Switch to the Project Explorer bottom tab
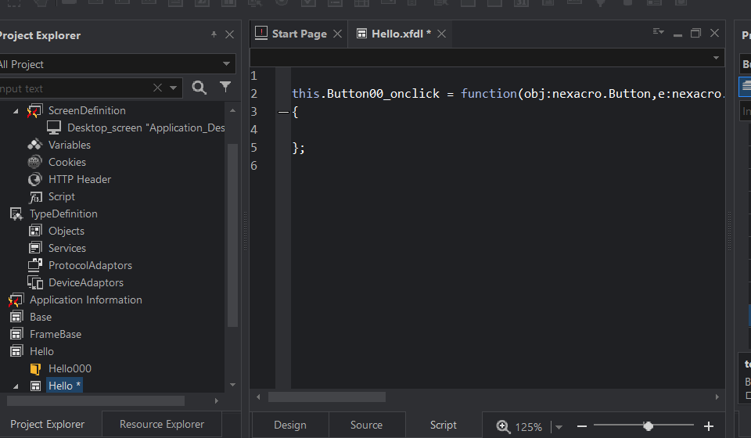Viewport: 751px width, 438px height. (47, 424)
